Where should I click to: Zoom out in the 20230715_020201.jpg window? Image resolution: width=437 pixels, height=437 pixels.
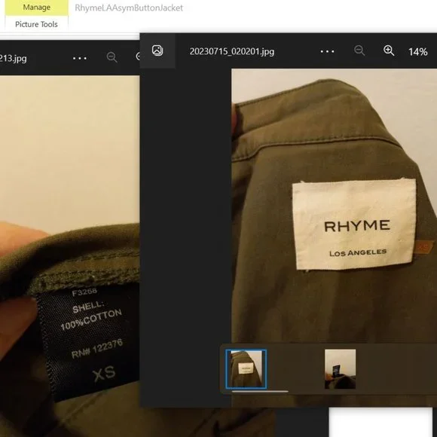pos(359,50)
